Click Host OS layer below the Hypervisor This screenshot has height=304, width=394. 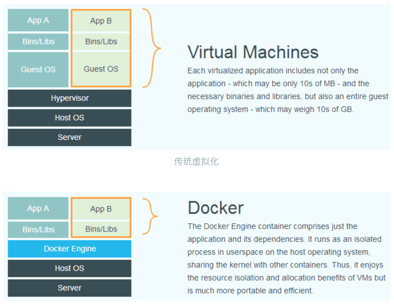click(x=70, y=118)
